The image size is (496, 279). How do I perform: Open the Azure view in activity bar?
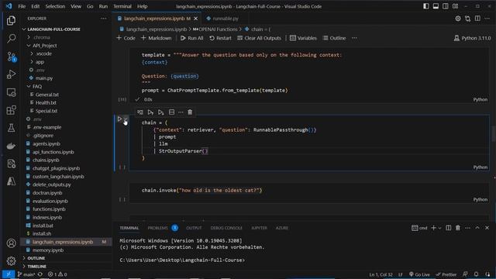pyautogui.click(x=11, y=181)
